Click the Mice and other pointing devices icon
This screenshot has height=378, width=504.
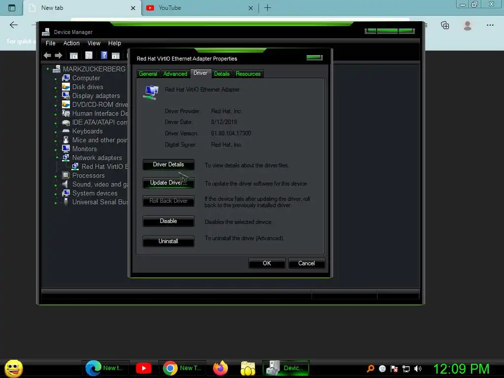click(x=66, y=140)
